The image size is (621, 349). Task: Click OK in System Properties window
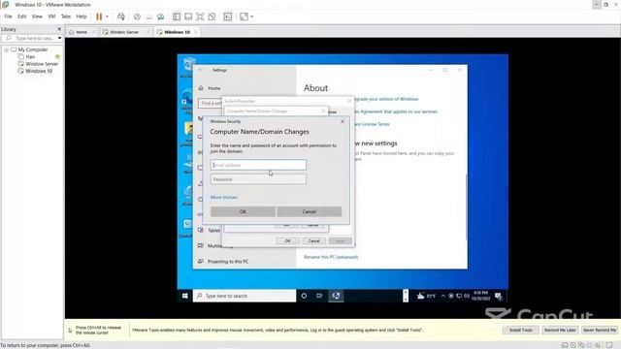click(x=287, y=241)
